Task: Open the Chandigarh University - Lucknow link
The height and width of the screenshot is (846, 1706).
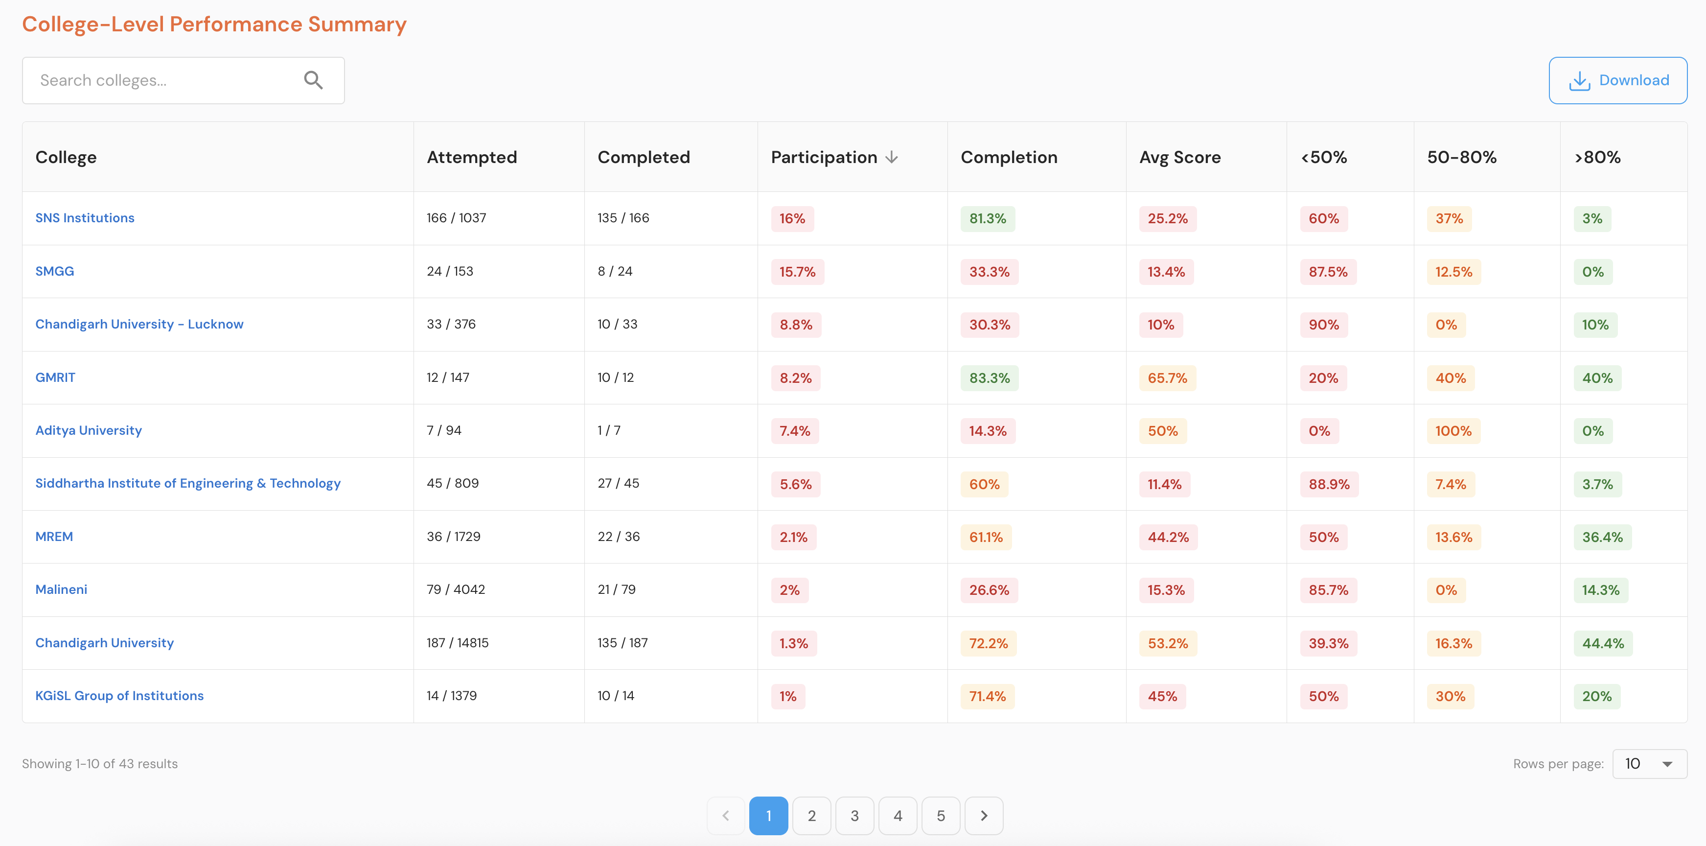Action: (139, 324)
